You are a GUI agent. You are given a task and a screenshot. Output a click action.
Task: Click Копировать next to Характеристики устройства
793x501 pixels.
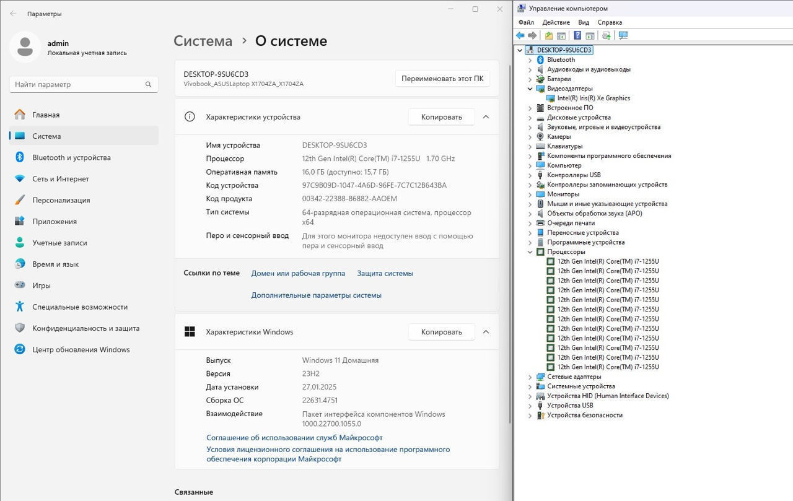click(x=441, y=116)
